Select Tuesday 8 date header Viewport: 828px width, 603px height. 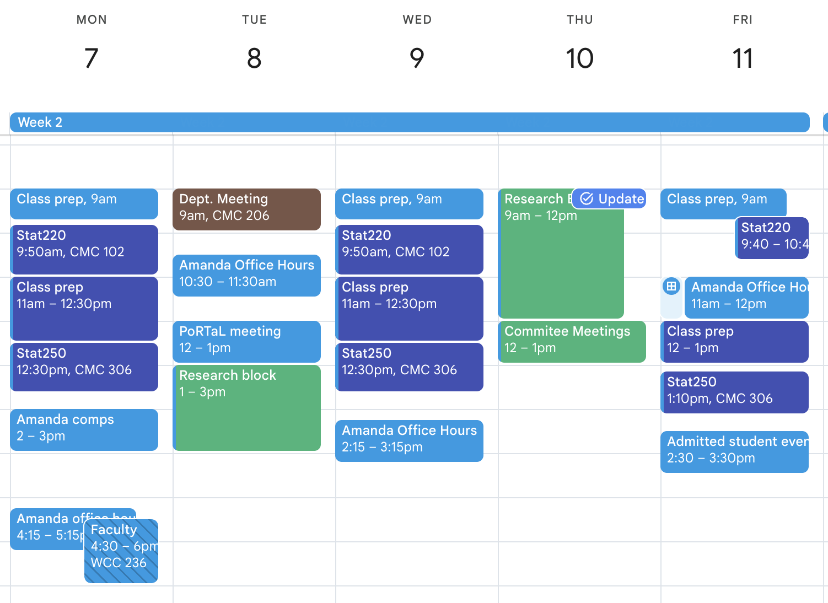pyautogui.click(x=254, y=58)
